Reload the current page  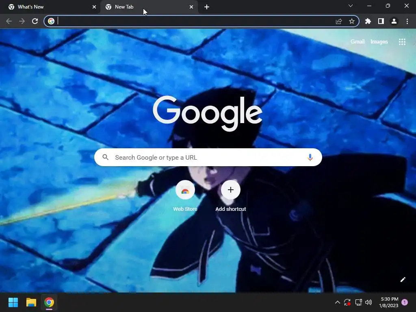(35, 21)
